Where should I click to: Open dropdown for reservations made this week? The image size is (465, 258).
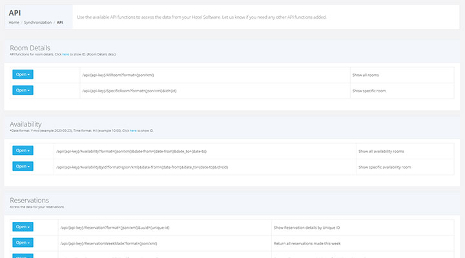[x=23, y=243]
